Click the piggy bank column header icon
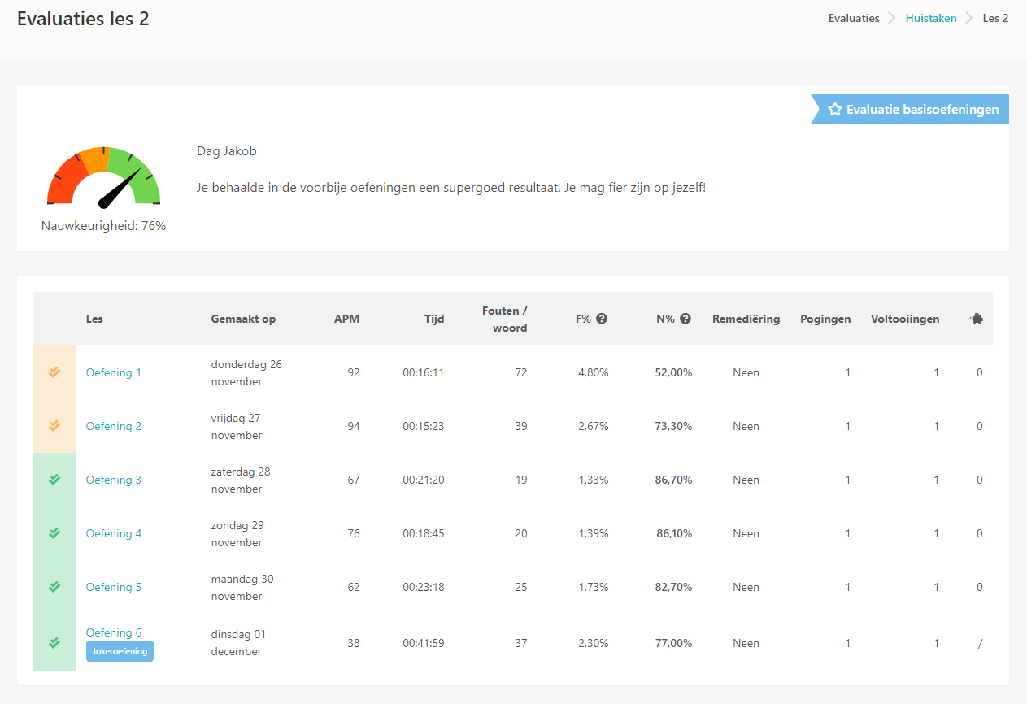This screenshot has height=704, width=1027. [977, 319]
